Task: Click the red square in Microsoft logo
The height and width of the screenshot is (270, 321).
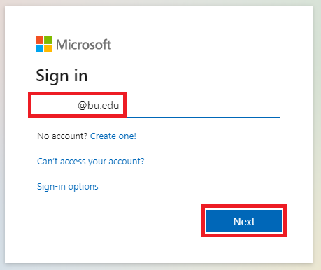Action: click(x=39, y=40)
